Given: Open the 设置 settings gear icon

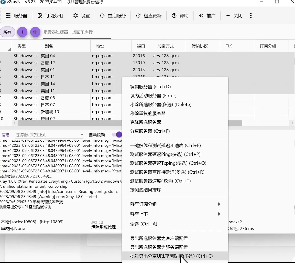Looking at the screenshot, I should point(75,16).
